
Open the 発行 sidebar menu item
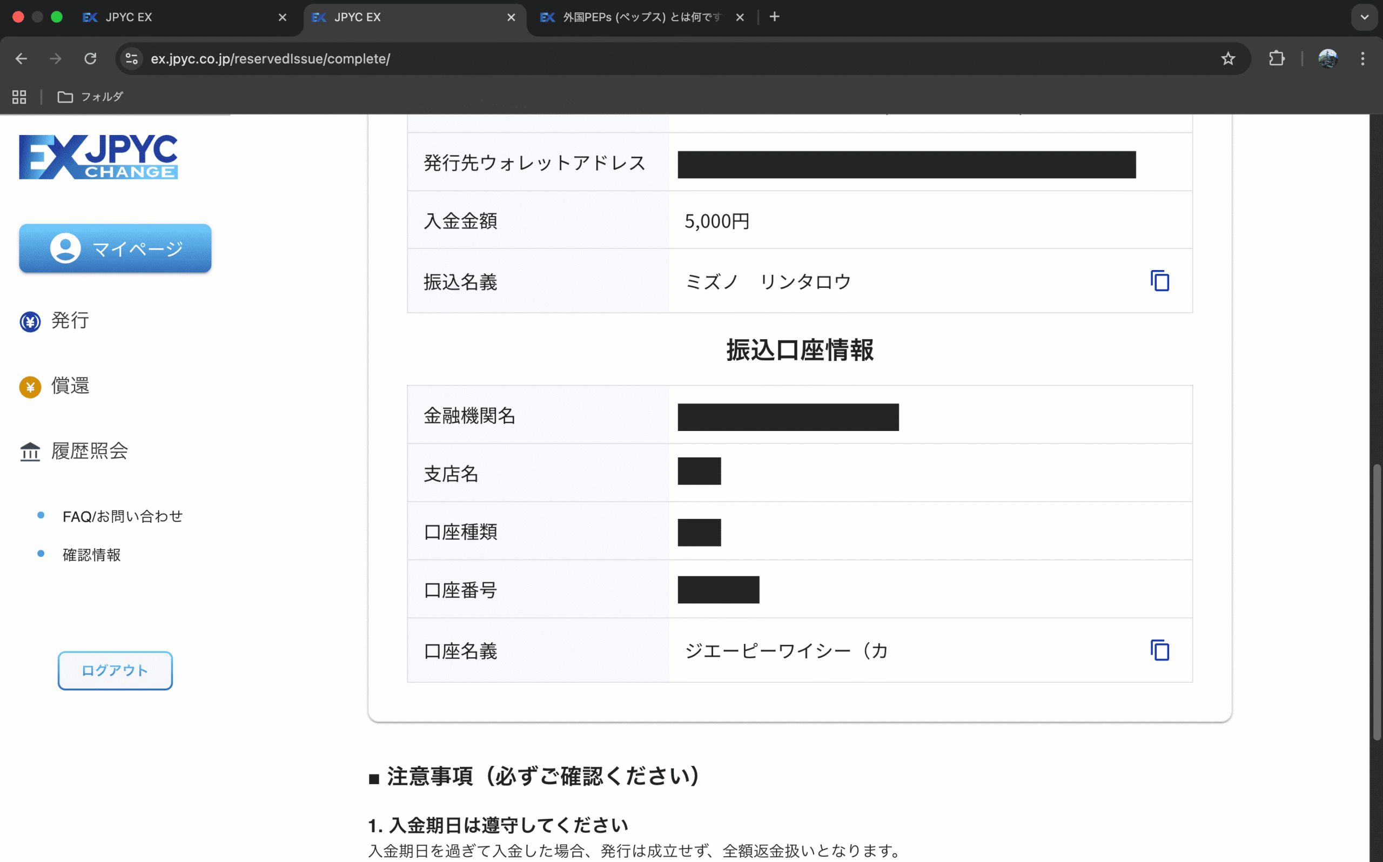(x=70, y=321)
